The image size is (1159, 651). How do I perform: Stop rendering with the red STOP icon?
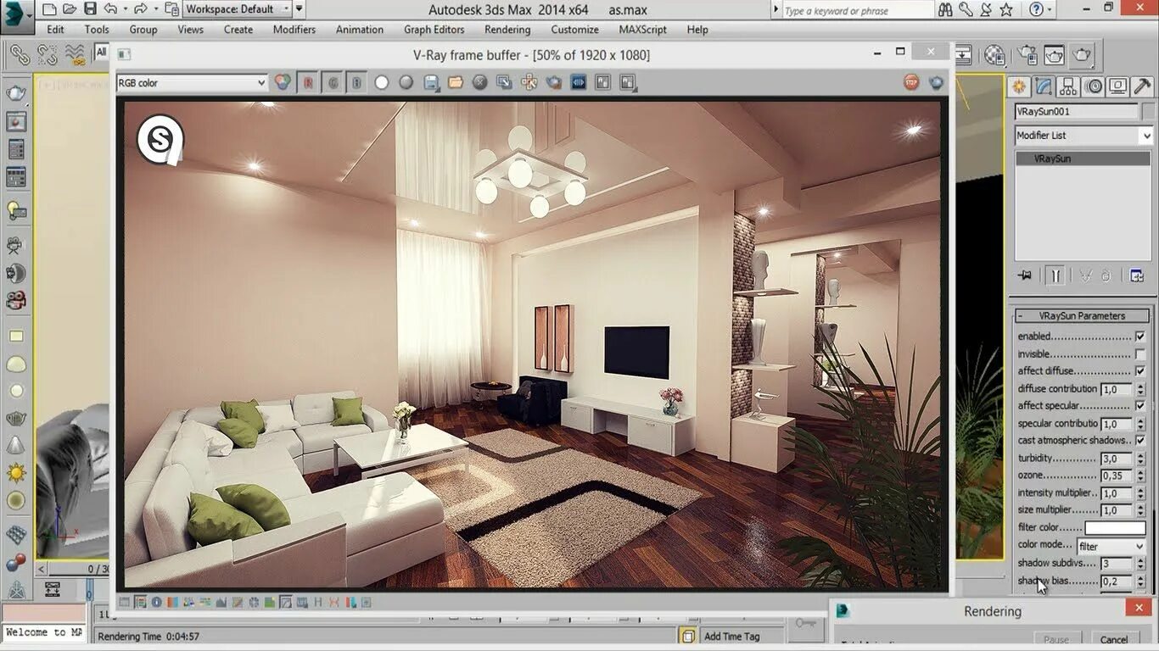click(x=911, y=82)
